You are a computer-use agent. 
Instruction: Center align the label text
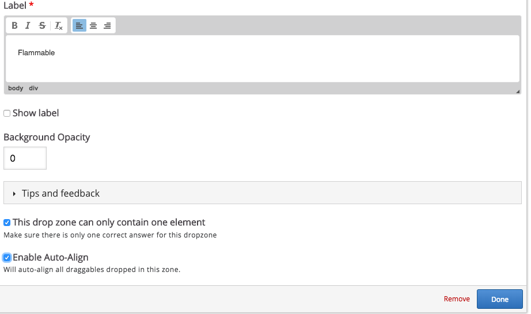coord(93,25)
